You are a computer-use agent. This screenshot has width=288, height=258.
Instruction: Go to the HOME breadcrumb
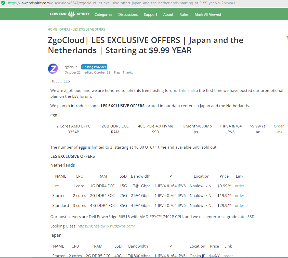pos(52,29)
